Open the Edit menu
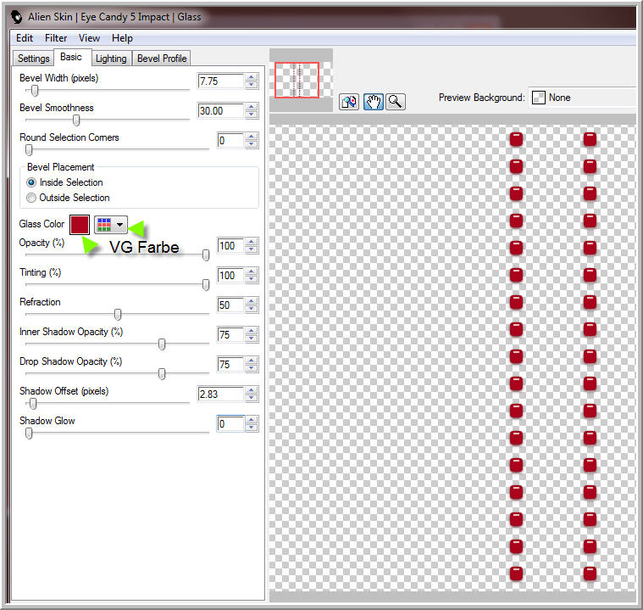Screen dimensions: 643x610 [x=25, y=38]
